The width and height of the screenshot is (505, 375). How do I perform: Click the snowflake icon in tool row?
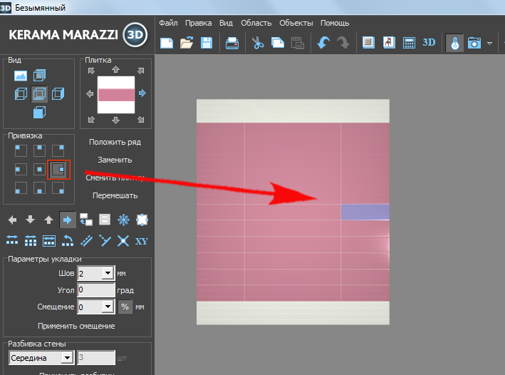click(x=123, y=220)
